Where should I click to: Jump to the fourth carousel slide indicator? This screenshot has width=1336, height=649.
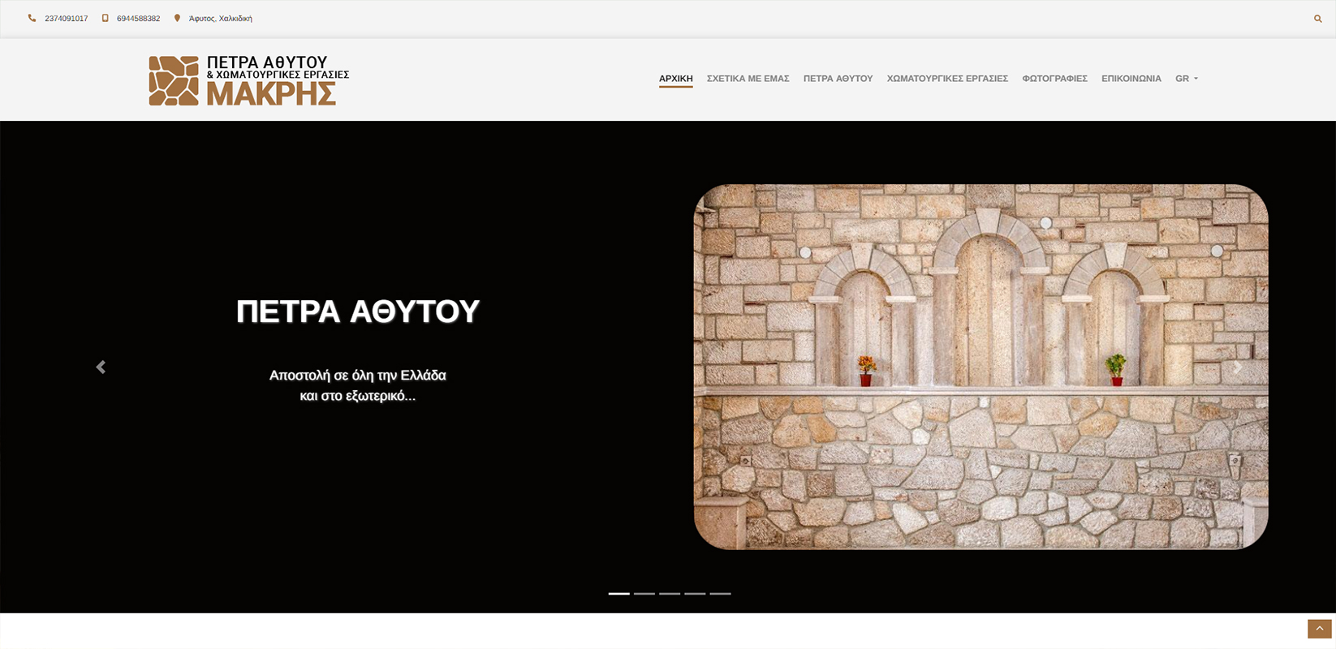695,594
